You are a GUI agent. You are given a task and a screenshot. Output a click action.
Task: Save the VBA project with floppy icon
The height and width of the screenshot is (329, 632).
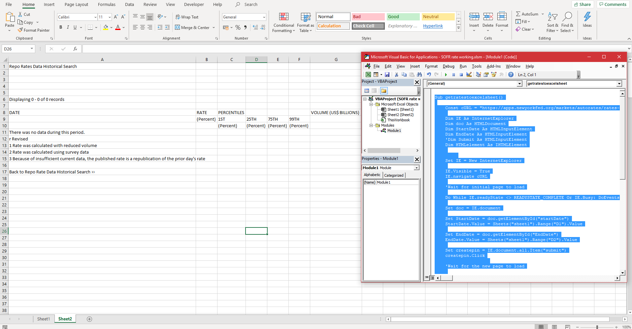(x=387, y=75)
